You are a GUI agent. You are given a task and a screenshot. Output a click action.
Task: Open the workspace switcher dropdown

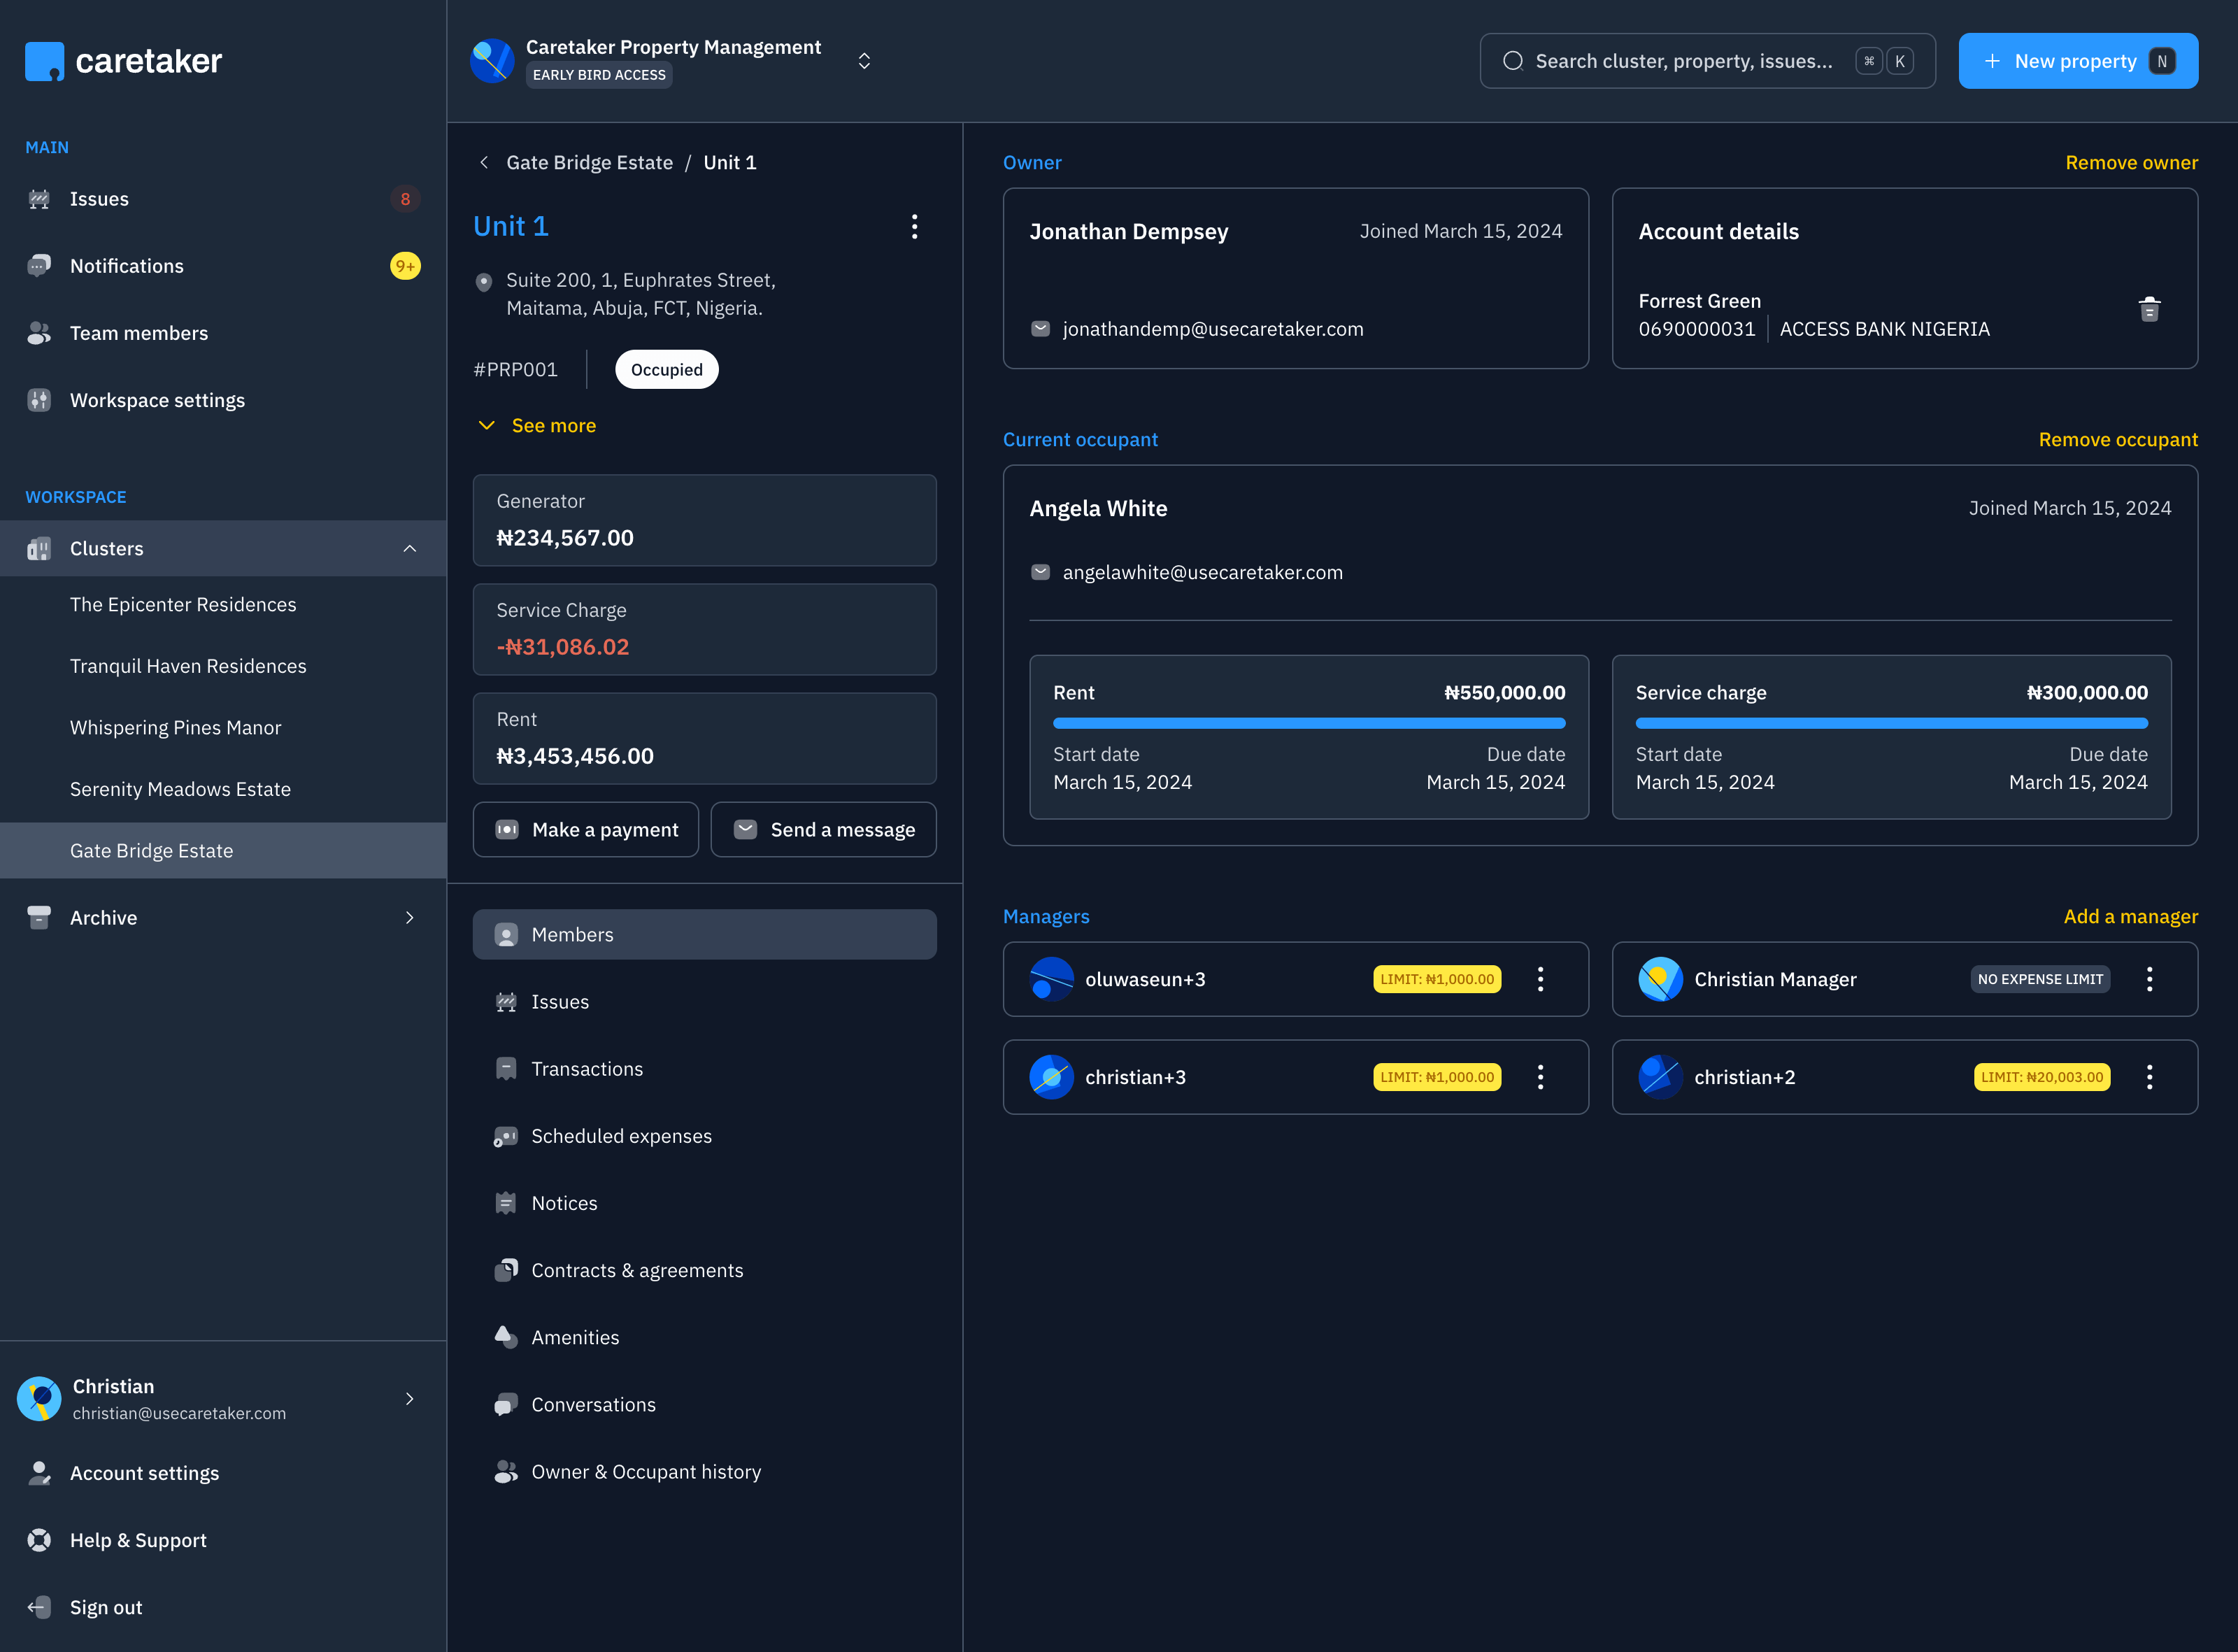coord(864,60)
